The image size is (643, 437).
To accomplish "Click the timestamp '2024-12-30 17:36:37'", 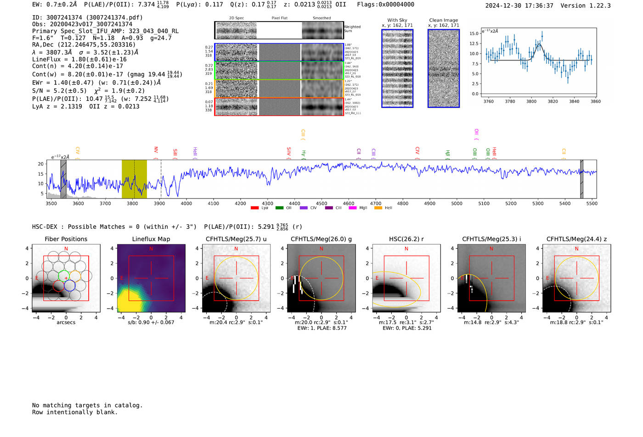I will tap(519, 6).
